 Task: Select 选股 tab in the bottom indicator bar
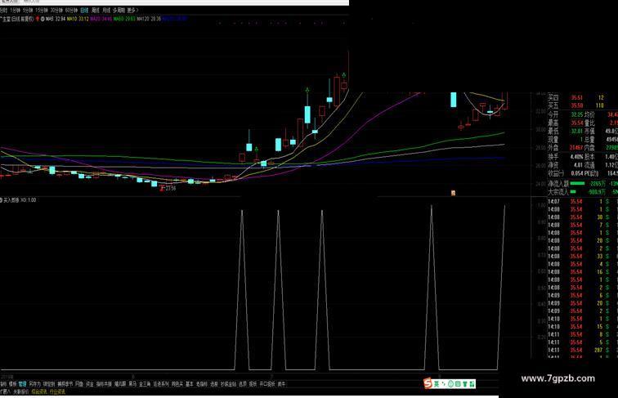point(213,384)
